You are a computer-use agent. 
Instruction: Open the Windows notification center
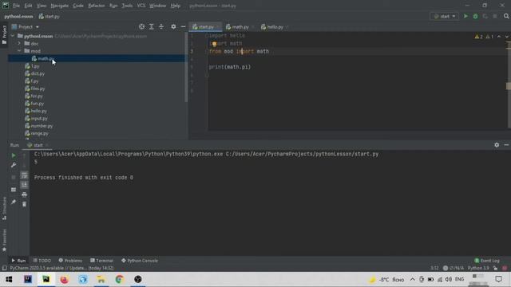pos(498,279)
